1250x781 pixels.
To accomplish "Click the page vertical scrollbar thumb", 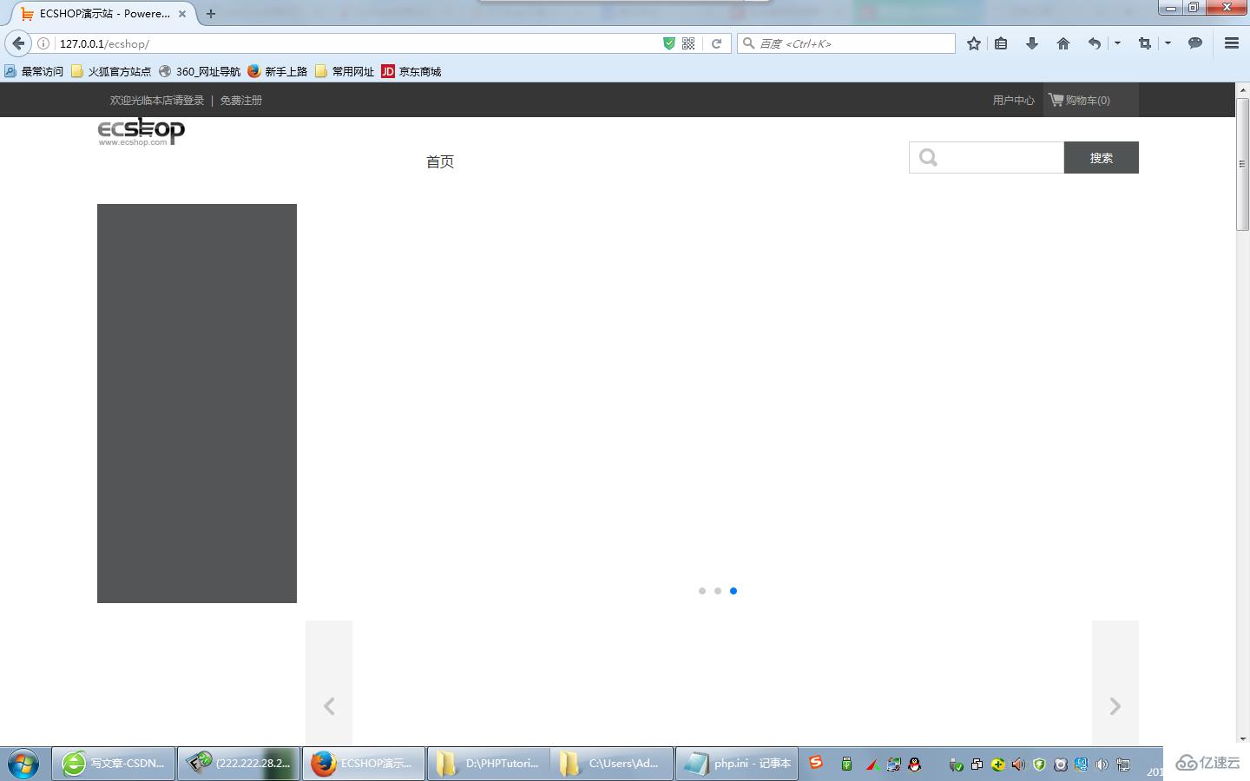I will coord(1242,163).
